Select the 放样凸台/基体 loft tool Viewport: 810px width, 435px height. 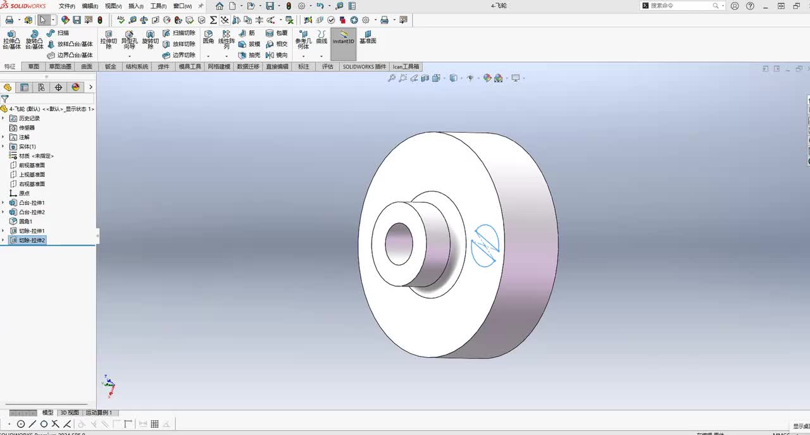[x=70, y=44]
